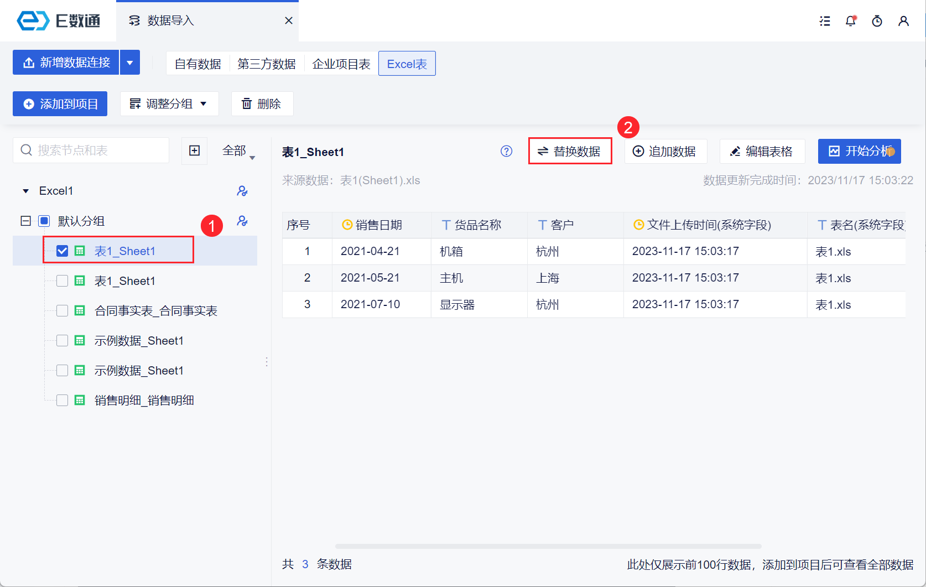Image resolution: width=926 pixels, height=587 pixels.
Task: Focus the 搜索节点和表 search field
Action: [x=91, y=150]
